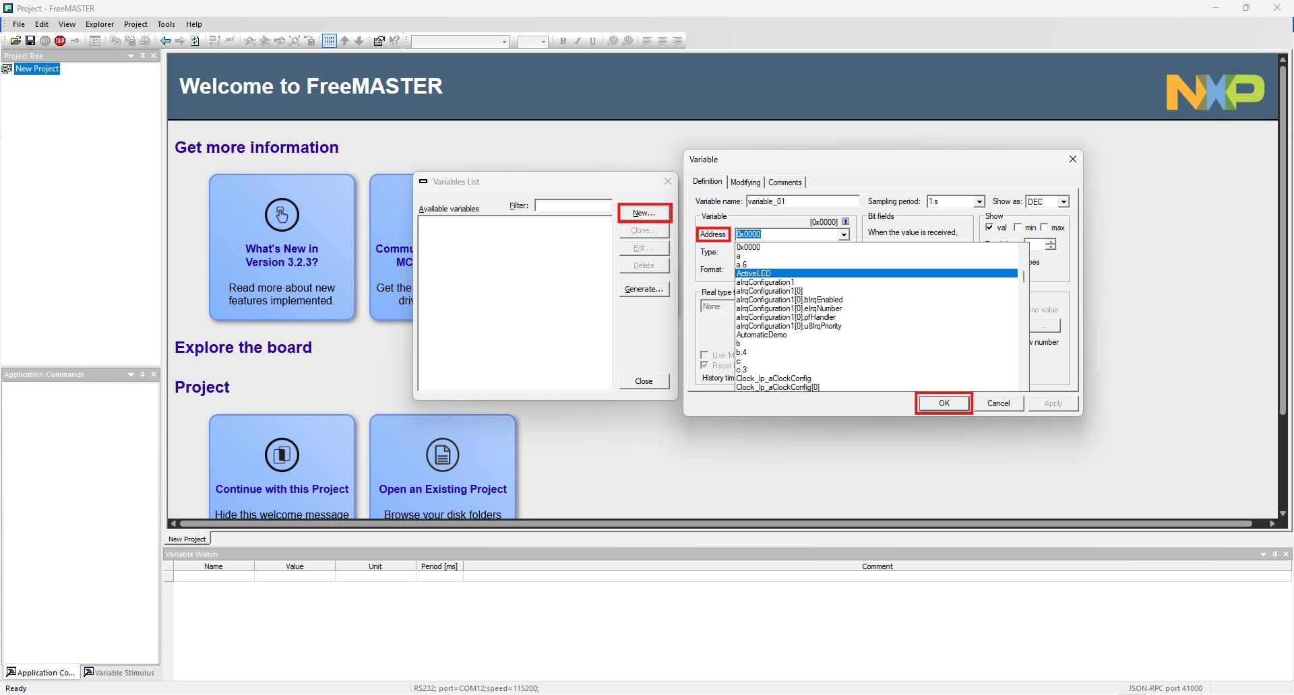Screen dimensions: 1294x695
Task: Open the Tools menu
Action: 166,24
